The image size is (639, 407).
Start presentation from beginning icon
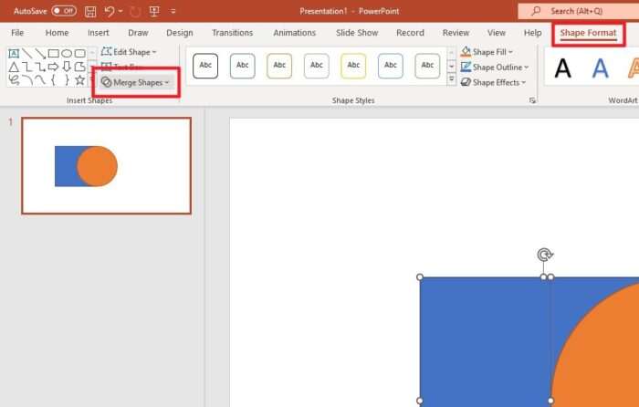point(154,12)
